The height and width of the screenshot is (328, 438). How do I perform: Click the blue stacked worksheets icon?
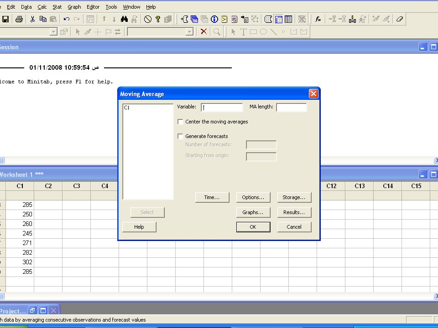(x=194, y=19)
